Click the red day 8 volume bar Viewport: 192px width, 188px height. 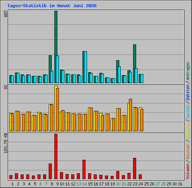(x=50, y=171)
